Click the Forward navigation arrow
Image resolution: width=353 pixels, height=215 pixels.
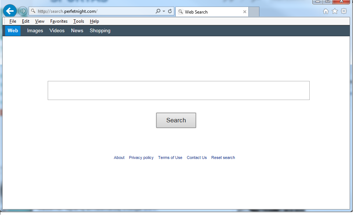(22, 11)
